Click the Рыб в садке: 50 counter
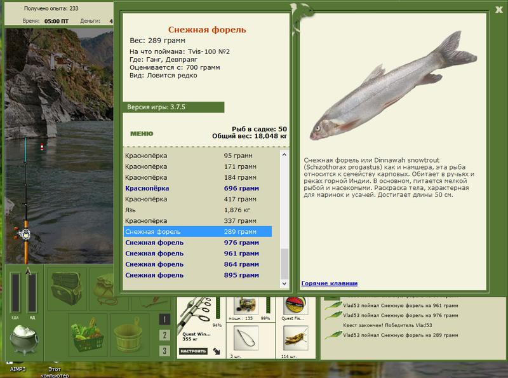Image resolution: width=508 pixels, height=378 pixels. (259, 129)
